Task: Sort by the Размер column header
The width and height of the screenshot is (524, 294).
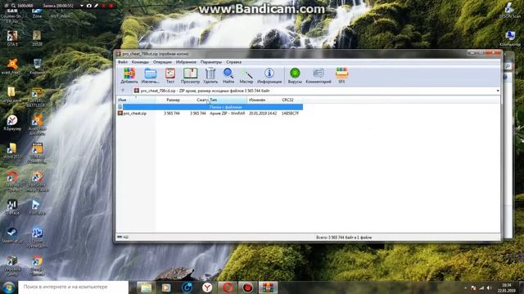Action: click(x=169, y=100)
